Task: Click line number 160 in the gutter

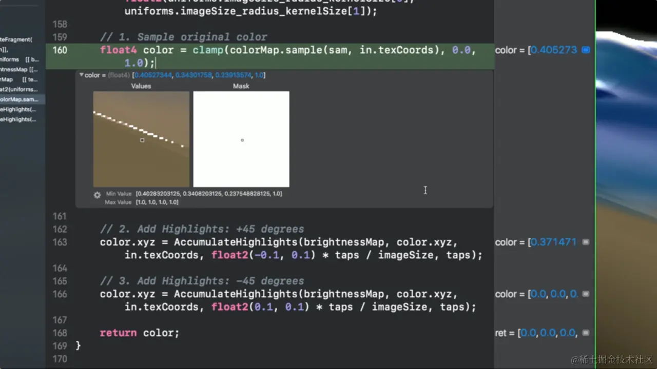Action: pyautogui.click(x=60, y=50)
